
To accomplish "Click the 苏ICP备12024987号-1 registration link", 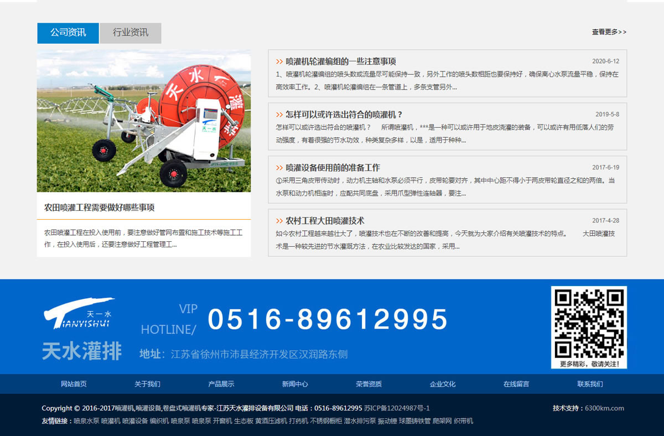I will pos(397,408).
